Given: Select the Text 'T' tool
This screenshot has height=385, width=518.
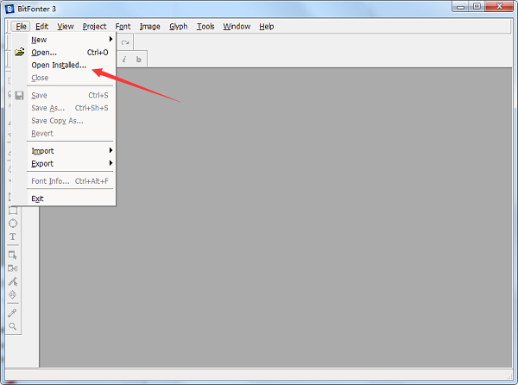Looking at the screenshot, I should pyautogui.click(x=13, y=237).
